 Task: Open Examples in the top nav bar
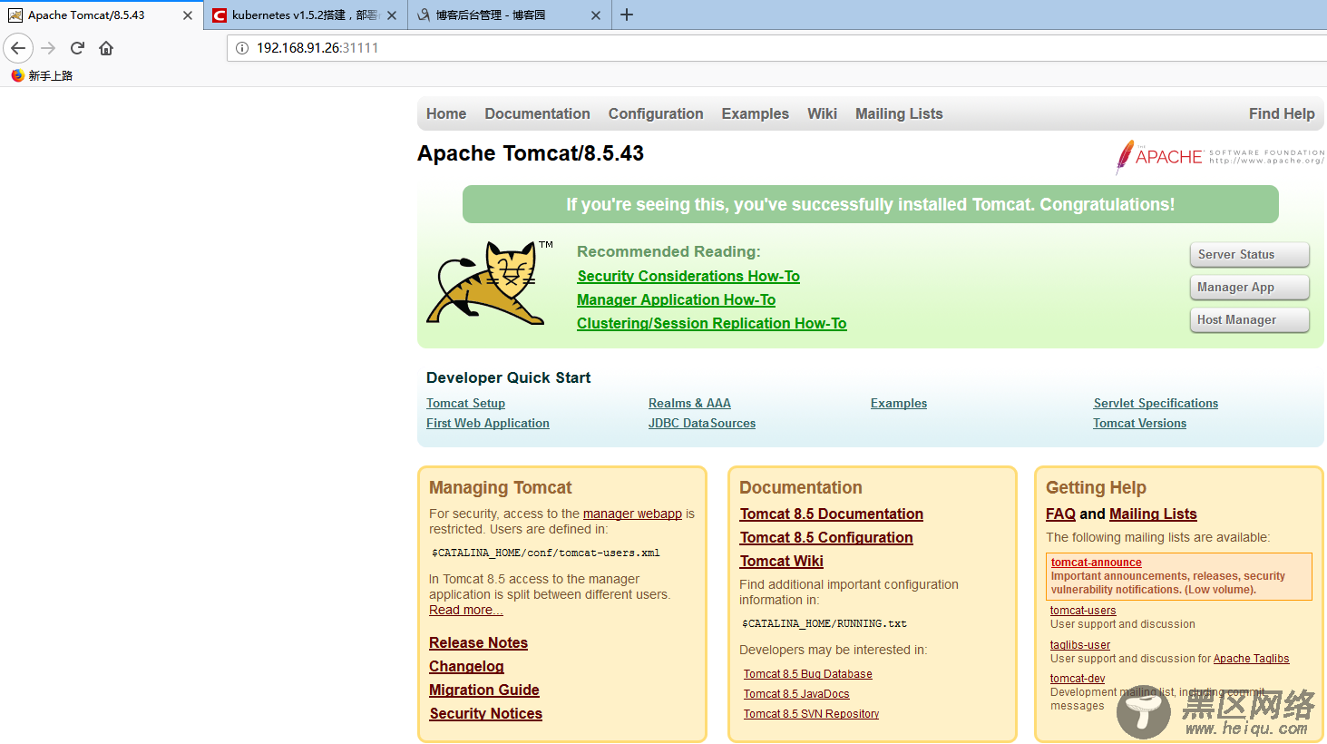pyautogui.click(x=756, y=113)
